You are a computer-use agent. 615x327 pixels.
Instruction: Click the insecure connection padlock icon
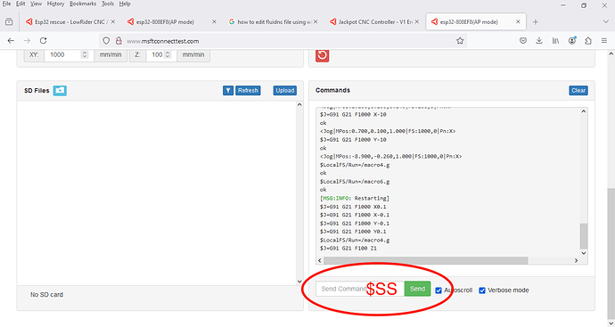pyautogui.click(x=119, y=41)
